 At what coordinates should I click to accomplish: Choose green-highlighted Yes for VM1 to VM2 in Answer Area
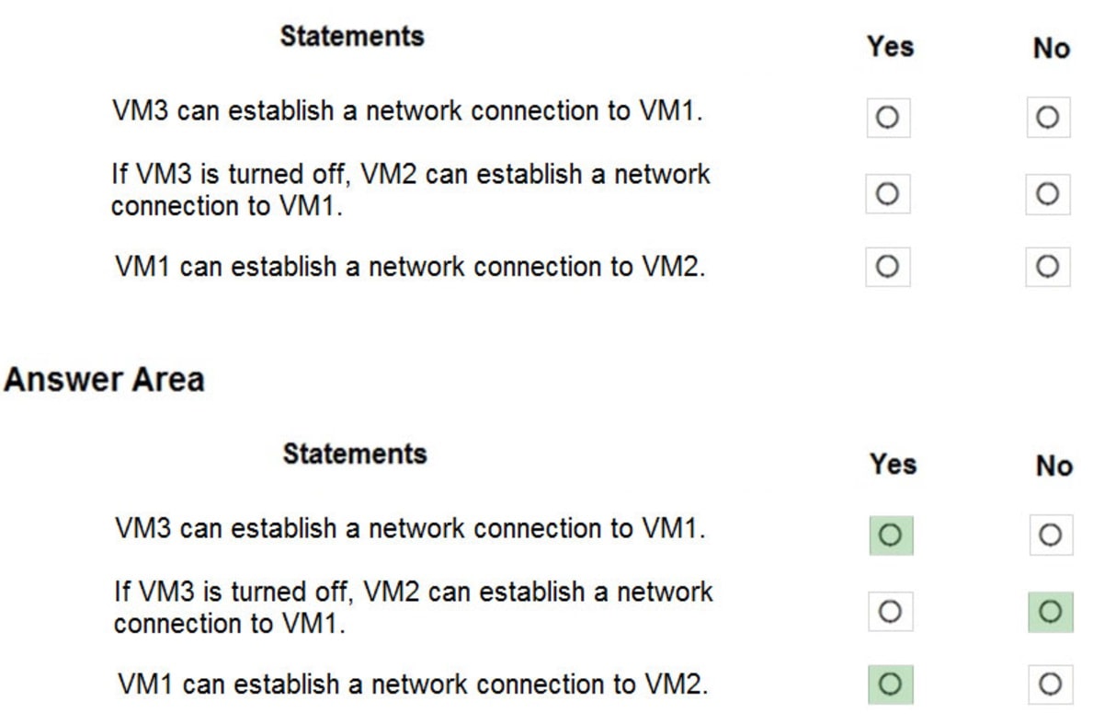pos(891,685)
